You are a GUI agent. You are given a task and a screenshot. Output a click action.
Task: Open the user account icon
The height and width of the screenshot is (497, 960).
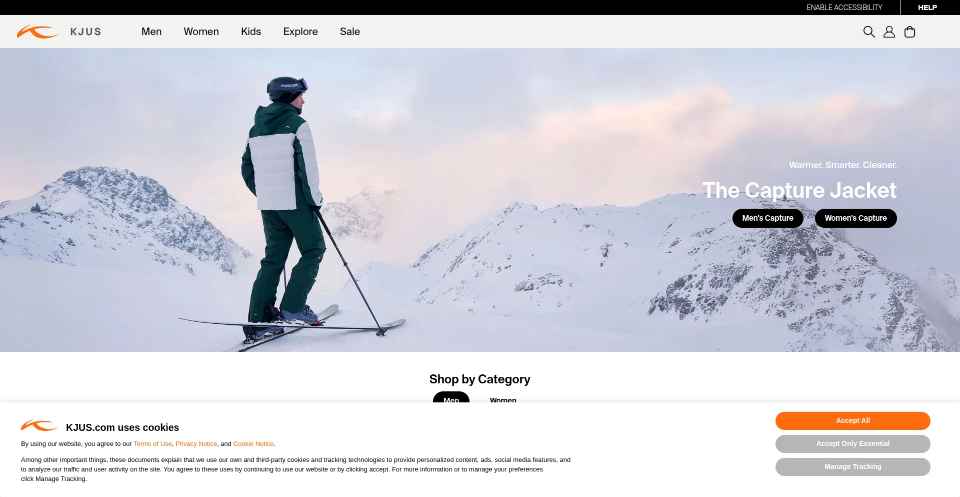click(x=889, y=32)
